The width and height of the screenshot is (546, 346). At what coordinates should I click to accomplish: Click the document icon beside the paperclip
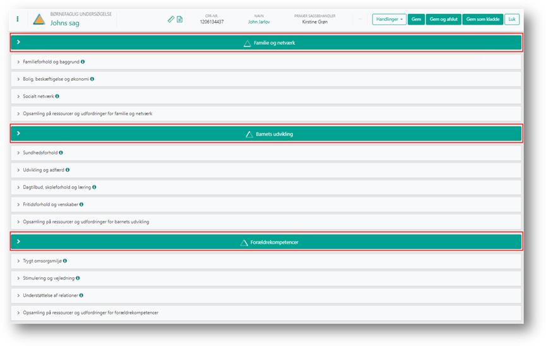[179, 19]
